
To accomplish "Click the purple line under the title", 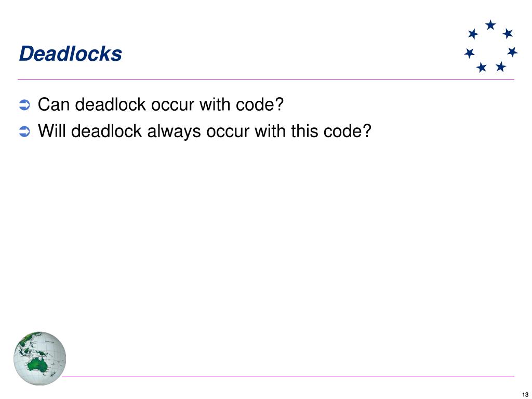I will tap(266, 79).
